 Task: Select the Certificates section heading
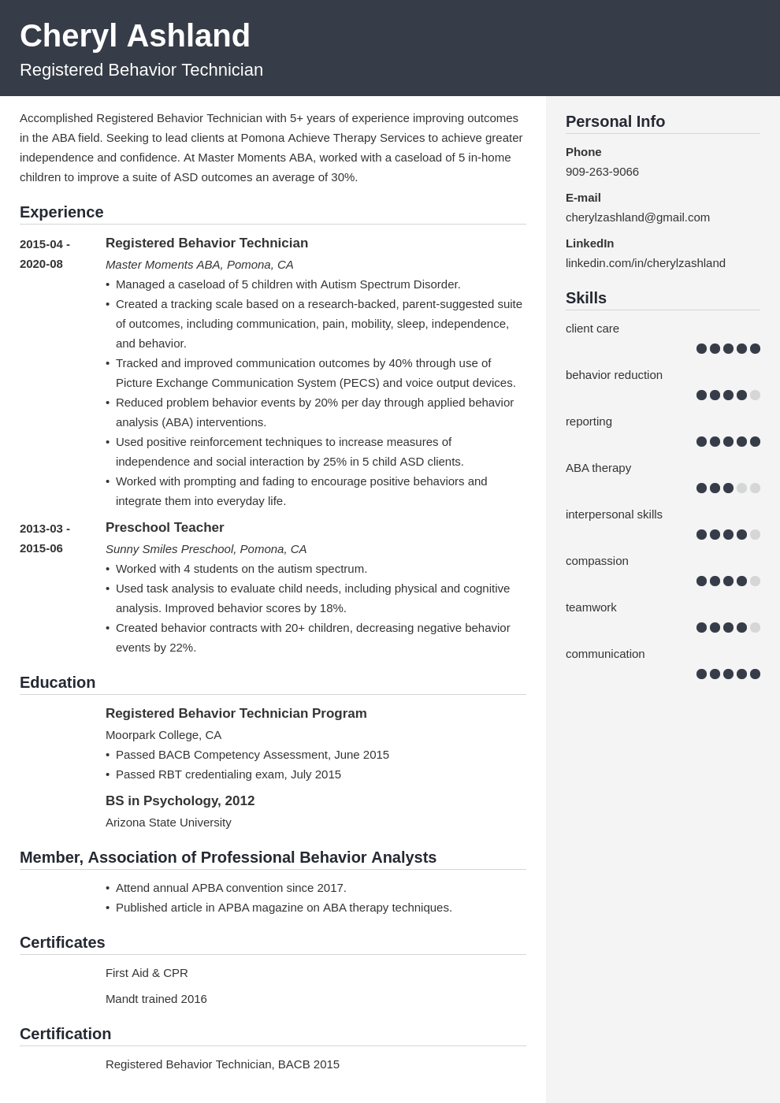pyautogui.click(x=62, y=942)
